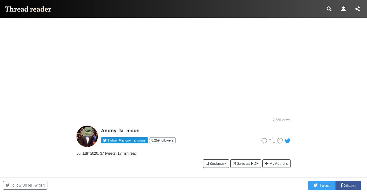This screenshot has width=367, height=193.
Task: Share thread on Facebook
Action: (348, 185)
